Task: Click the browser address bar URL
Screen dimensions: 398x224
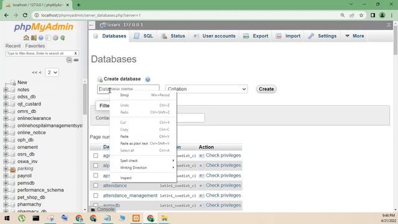Action: pos(91,15)
